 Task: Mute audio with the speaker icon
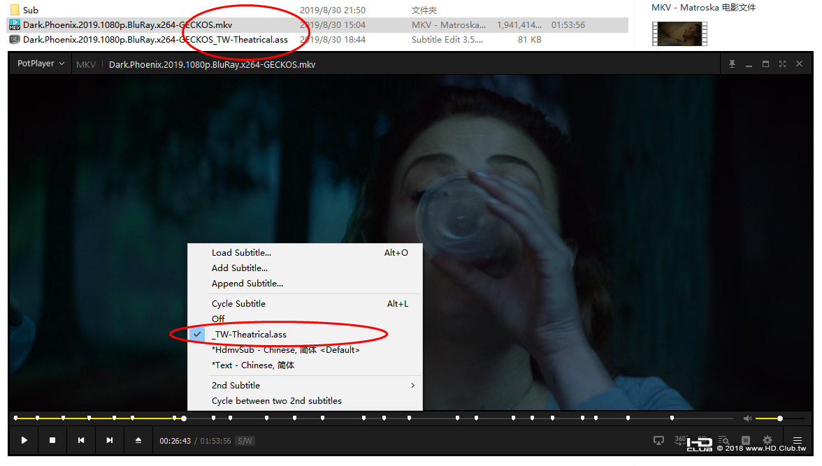coord(748,418)
